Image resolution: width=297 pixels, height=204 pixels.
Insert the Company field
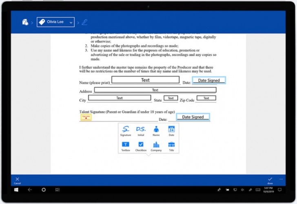pyautogui.click(x=156, y=146)
